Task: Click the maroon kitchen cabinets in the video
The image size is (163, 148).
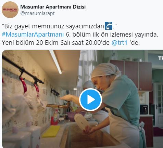Action: 131,75
